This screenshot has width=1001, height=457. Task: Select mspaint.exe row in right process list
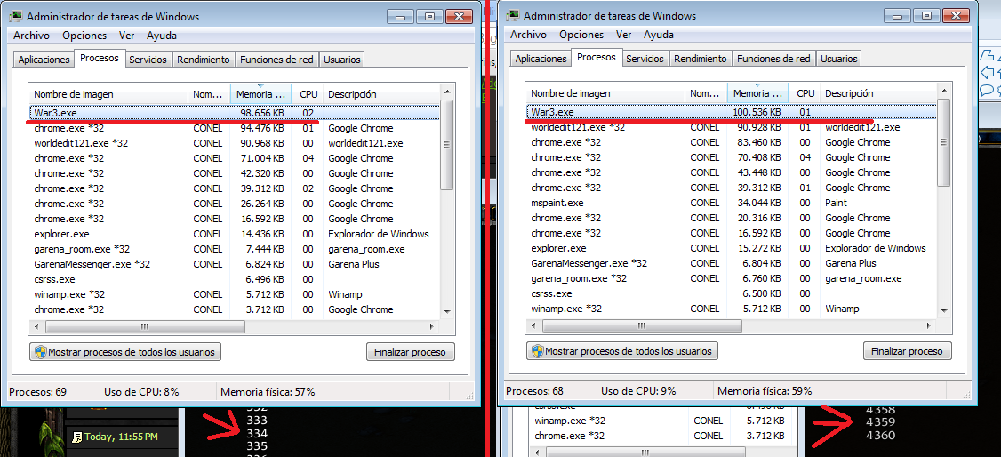[x=732, y=203]
